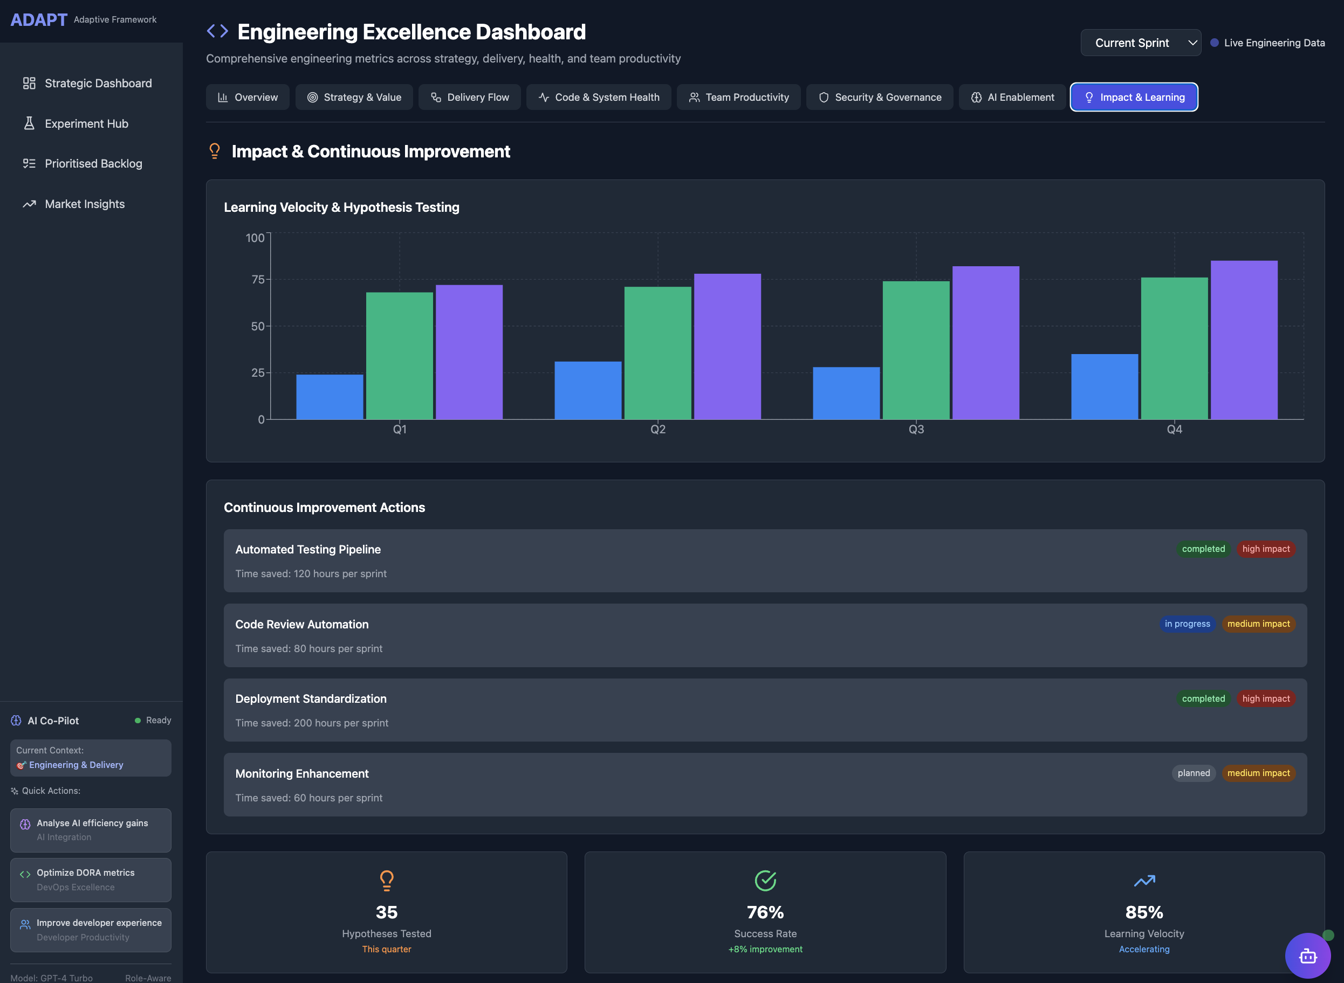The image size is (1344, 983).
Task: Click the Experiment Hub flask icon
Action: click(x=29, y=123)
